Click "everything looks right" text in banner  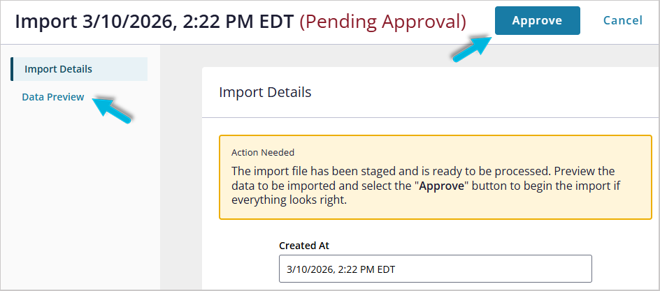pos(289,200)
